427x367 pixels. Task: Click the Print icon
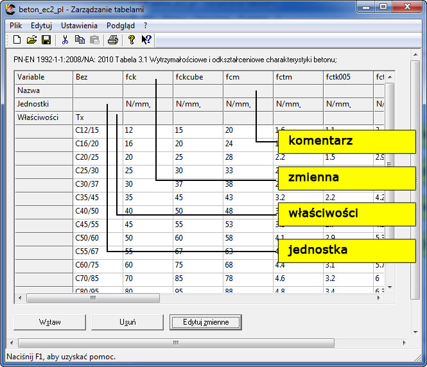click(113, 40)
